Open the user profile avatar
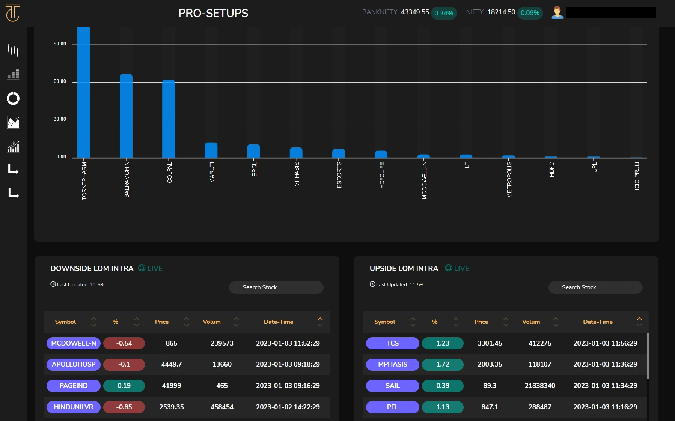 tap(557, 12)
